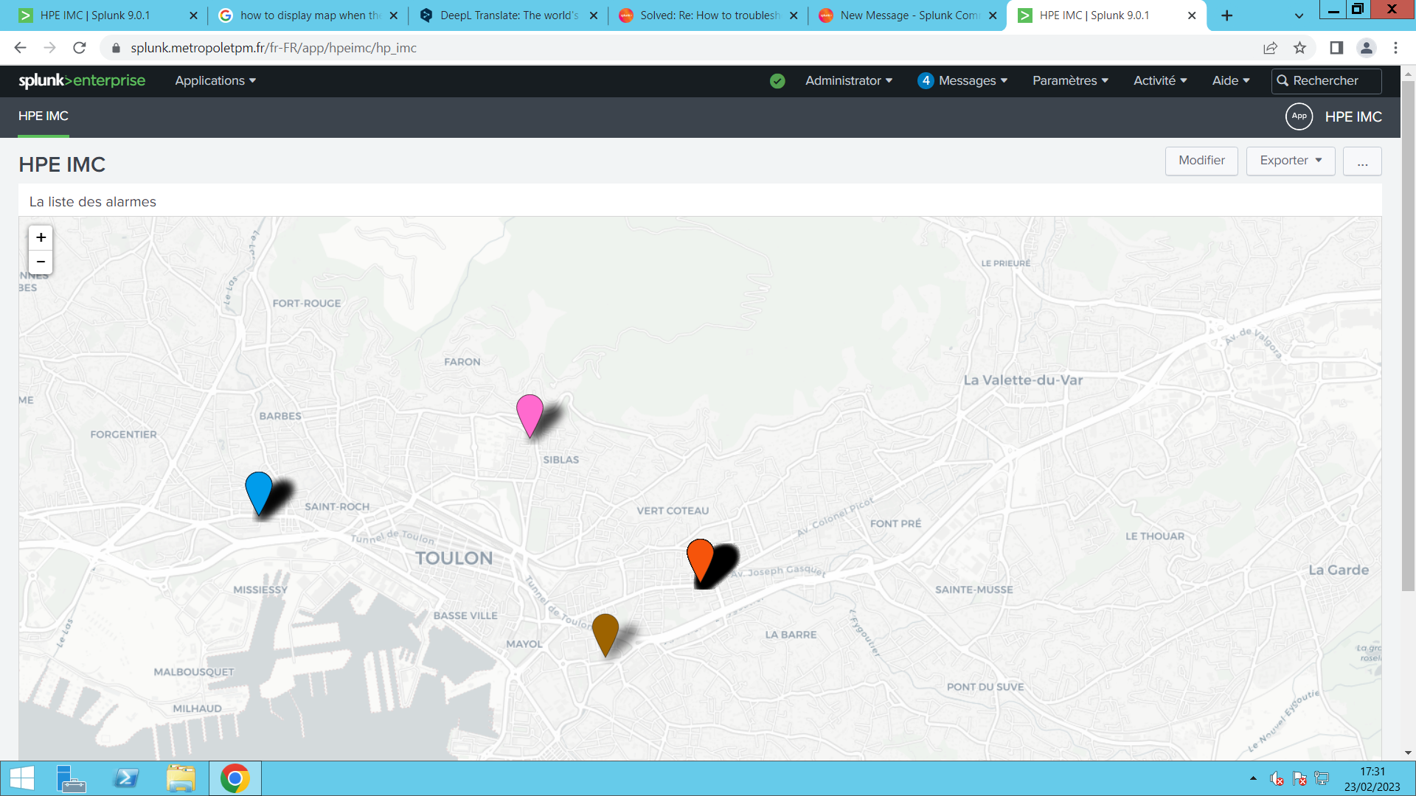Image resolution: width=1416 pixels, height=796 pixels.
Task: Open the Exporter dropdown
Action: click(1291, 161)
